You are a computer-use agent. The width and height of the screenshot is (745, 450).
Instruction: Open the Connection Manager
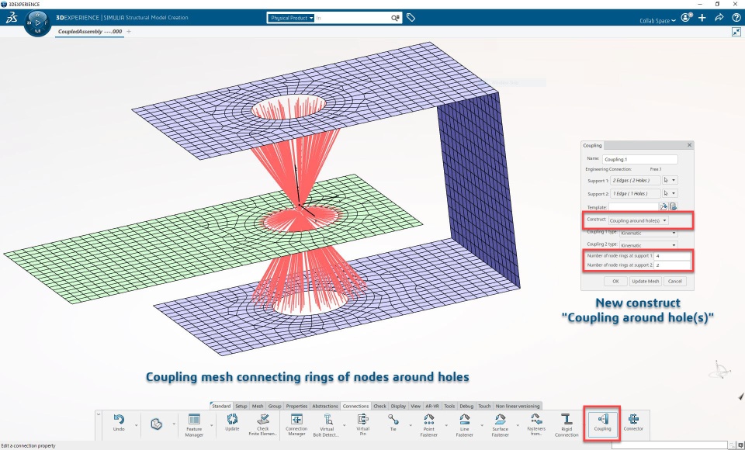tap(296, 425)
